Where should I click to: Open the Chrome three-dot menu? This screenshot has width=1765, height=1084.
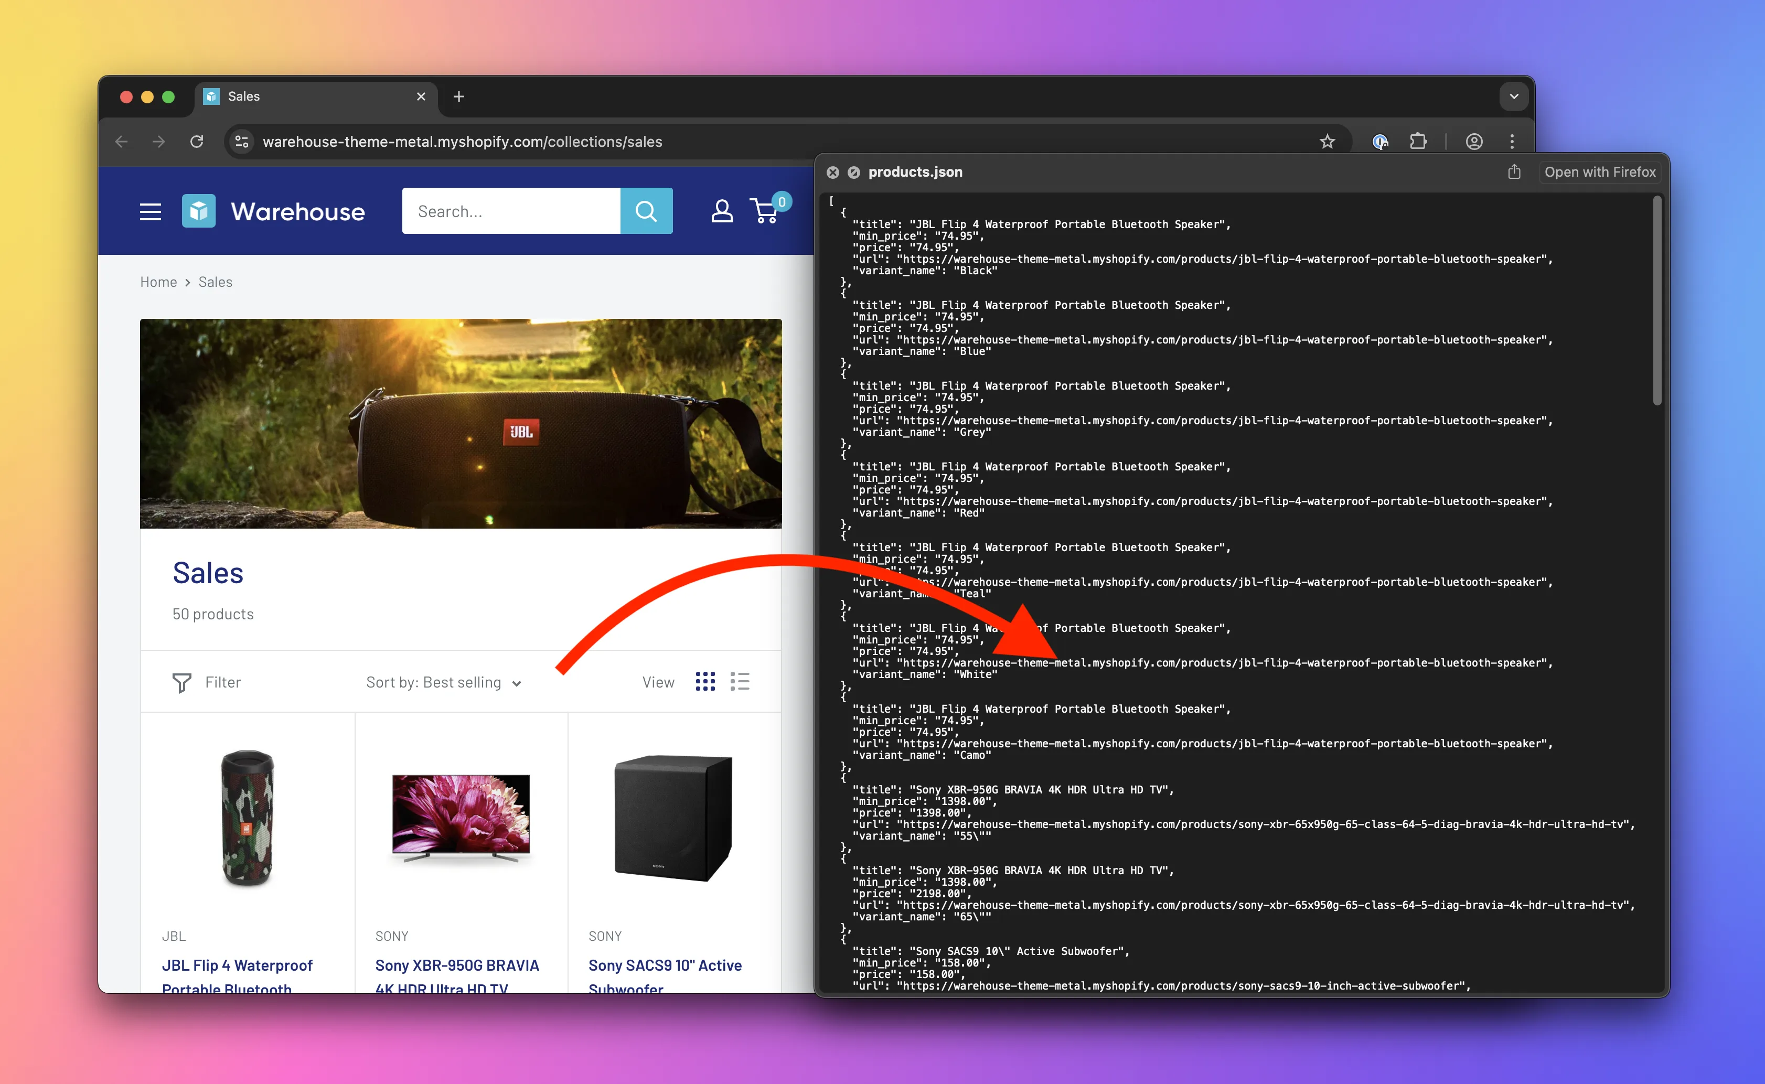coord(1511,141)
